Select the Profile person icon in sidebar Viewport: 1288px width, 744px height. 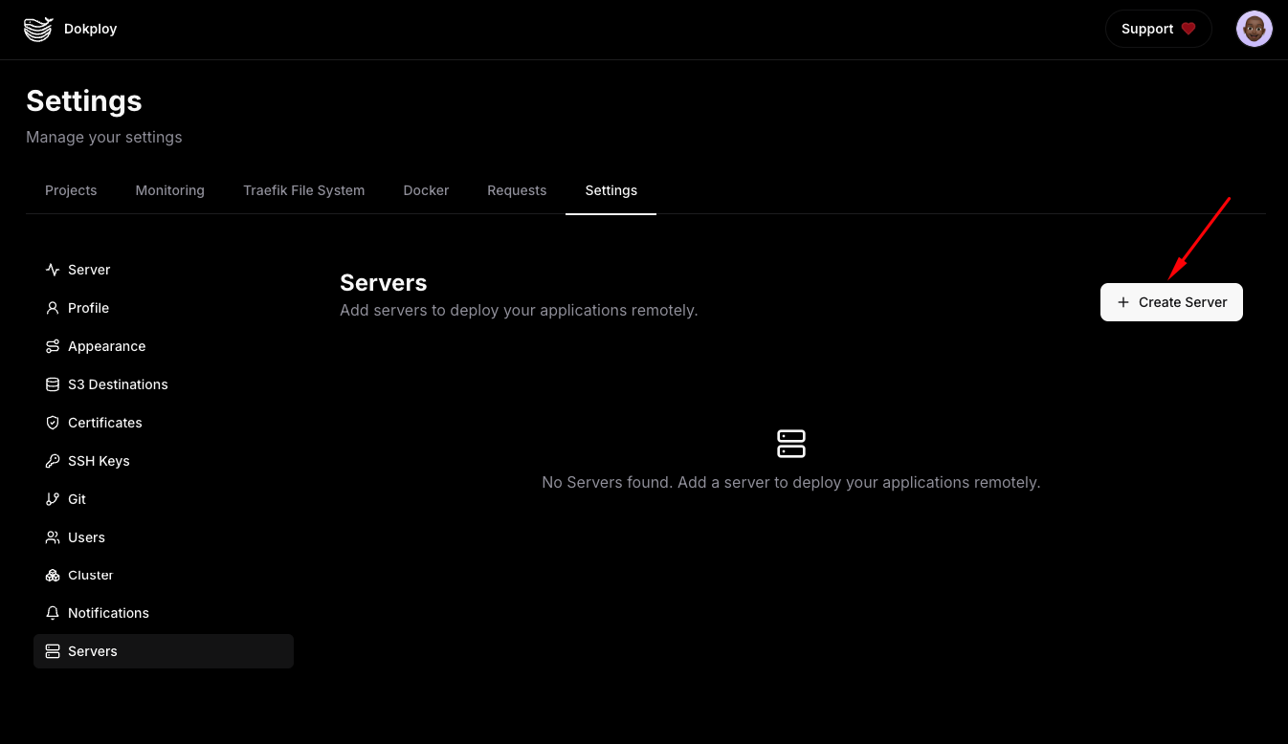[53, 308]
